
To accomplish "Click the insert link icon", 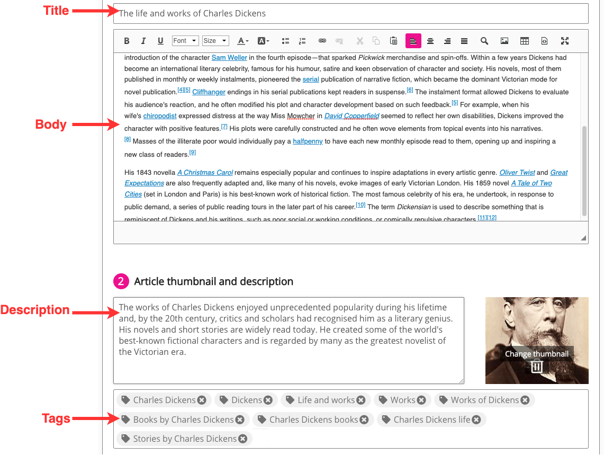I will tap(322, 41).
